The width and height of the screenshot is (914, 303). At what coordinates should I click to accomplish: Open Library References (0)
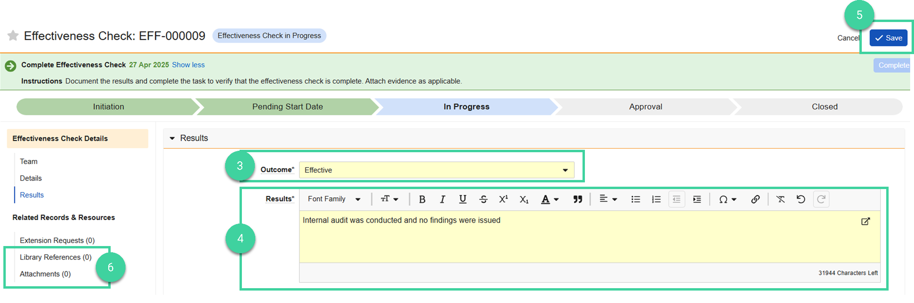[x=56, y=257]
